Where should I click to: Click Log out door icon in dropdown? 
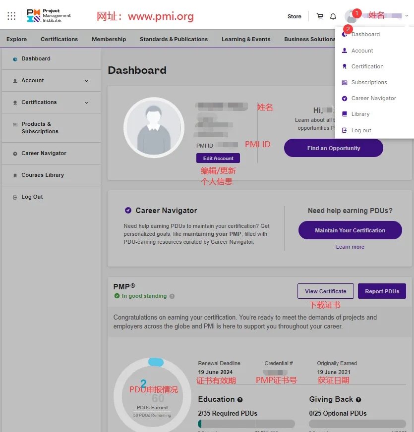(x=345, y=130)
